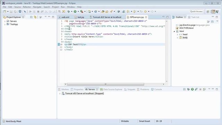
Task: Expand the Servers project node
Action: coord(5,21)
